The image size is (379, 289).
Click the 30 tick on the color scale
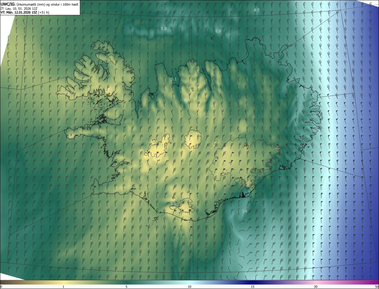tap(316, 287)
